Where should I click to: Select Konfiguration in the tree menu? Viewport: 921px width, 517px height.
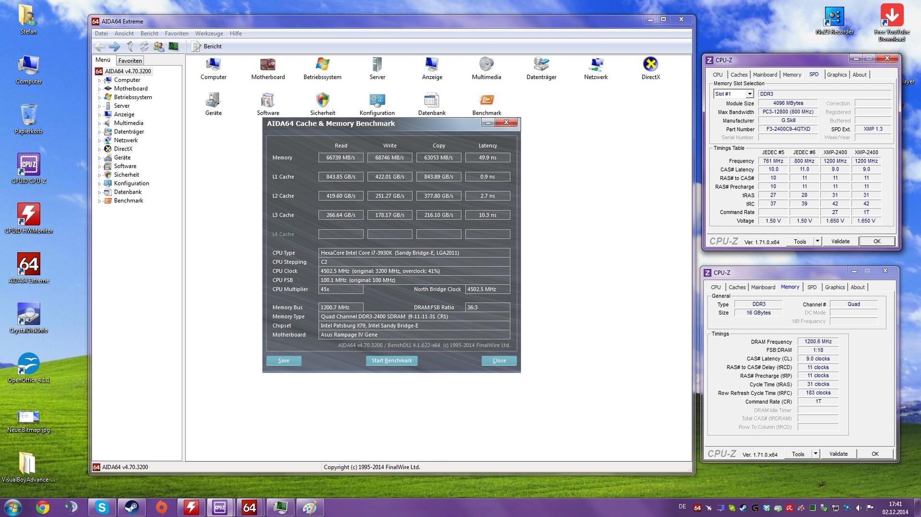click(132, 184)
